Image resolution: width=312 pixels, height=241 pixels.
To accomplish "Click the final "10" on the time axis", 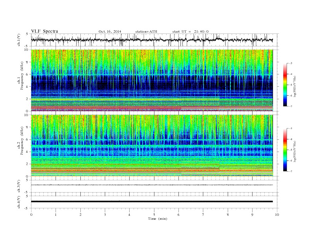I will click(x=277, y=215).
